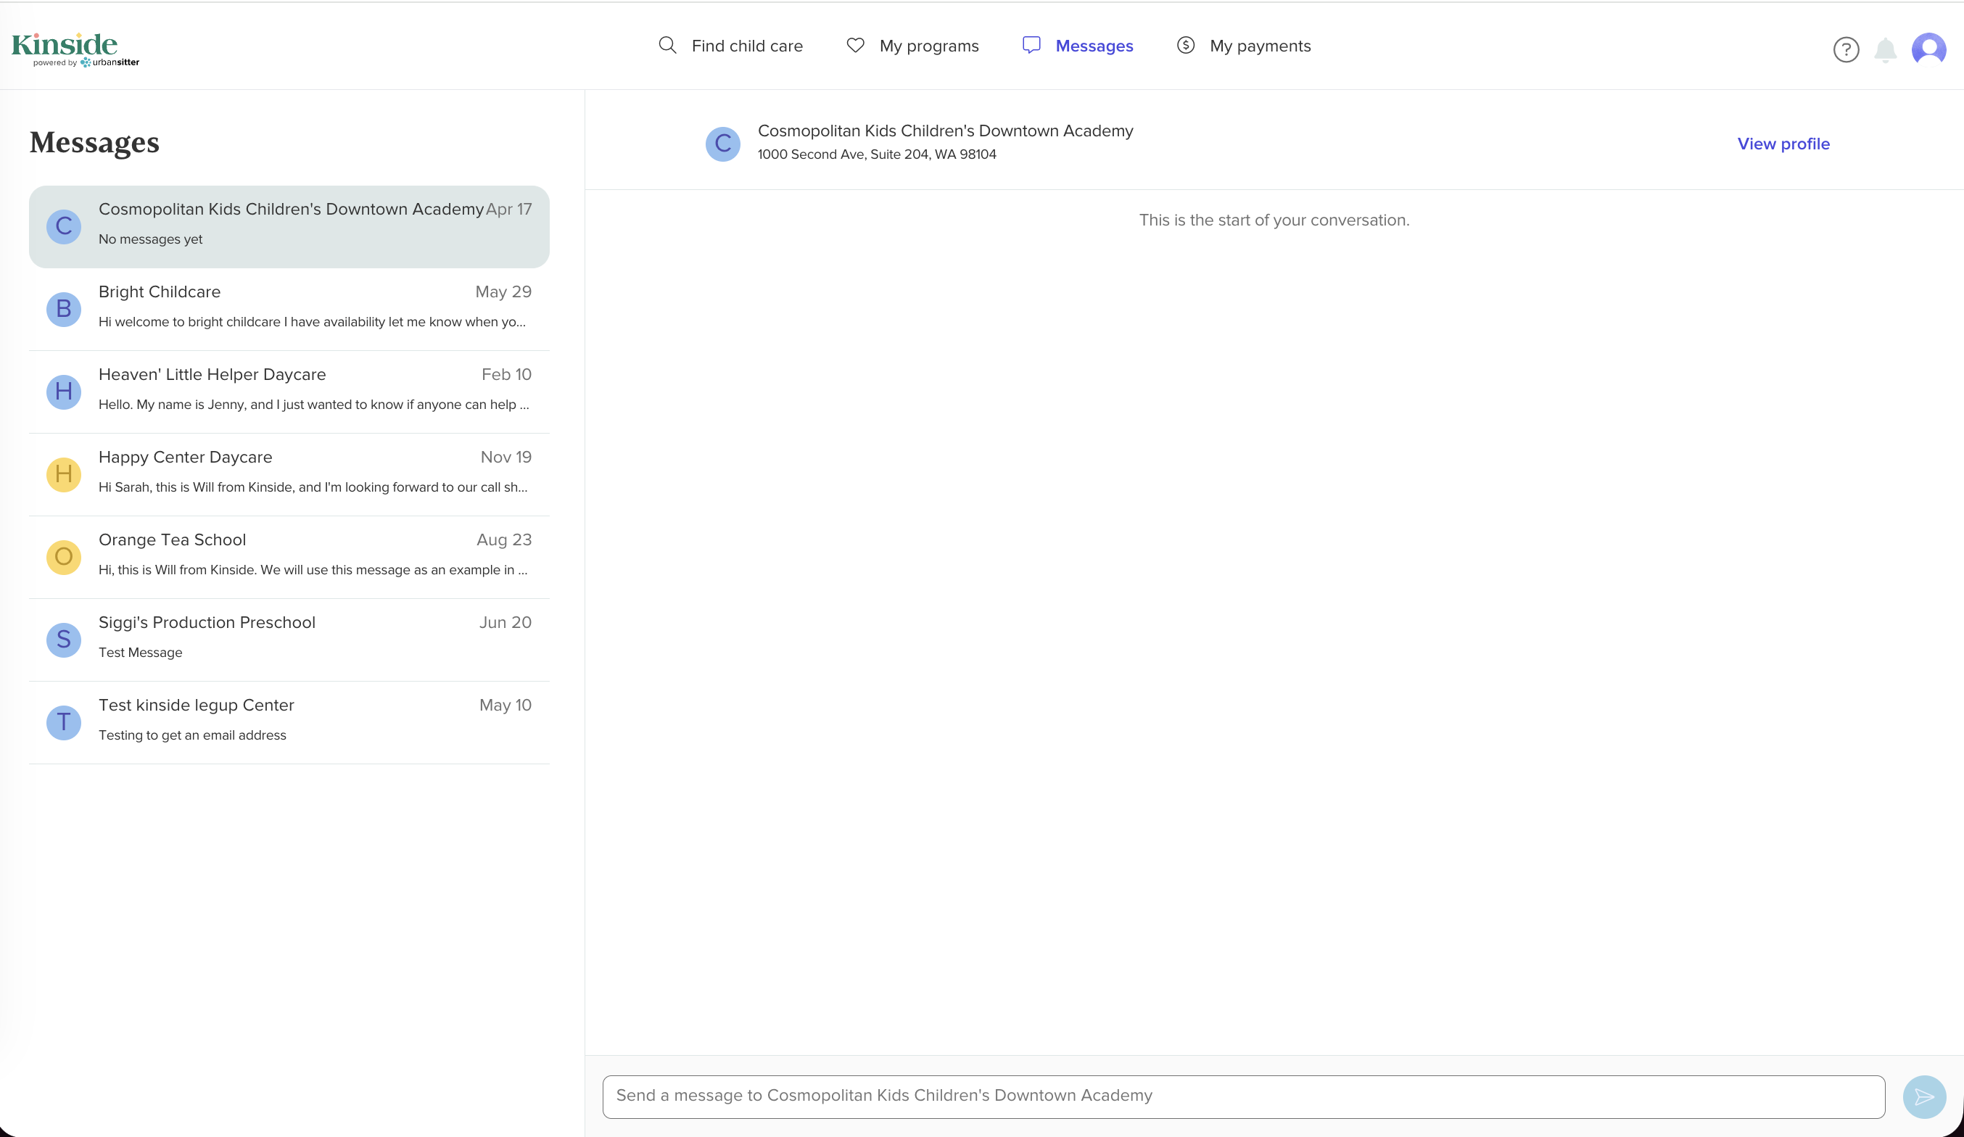1964x1137 pixels.
Task: Click Cosmopolitan Kids academy name in header
Action: [x=945, y=131]
